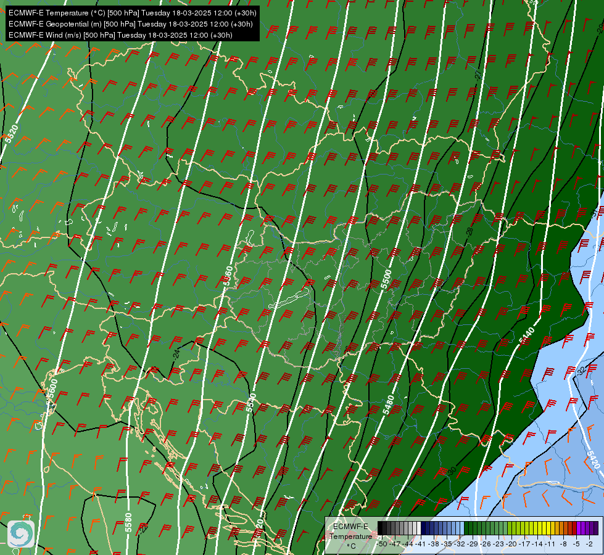Click the -17 value on the legend scale
The image size is (604, 555).
[524, 544]
